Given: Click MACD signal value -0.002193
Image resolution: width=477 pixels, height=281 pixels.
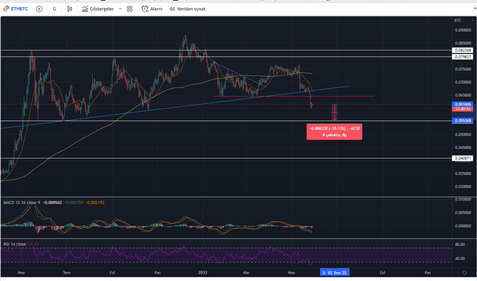Looking at the screenshot, I should click(x=96, y=203).
